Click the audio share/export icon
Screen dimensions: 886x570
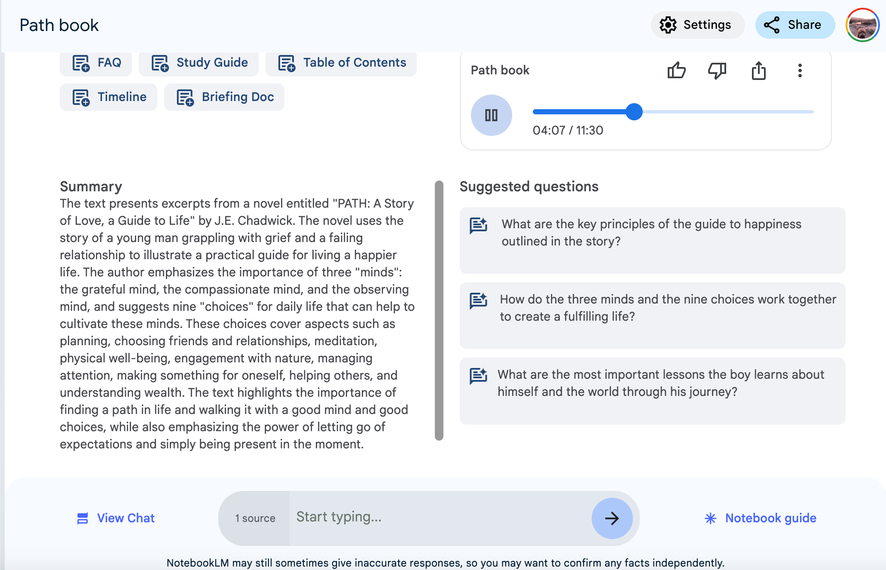pyautogui.click(x=758, y=70)
